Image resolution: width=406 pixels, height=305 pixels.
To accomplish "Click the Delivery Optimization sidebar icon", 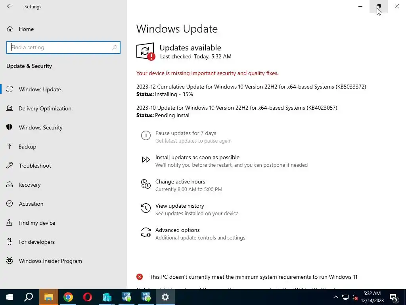I will click(10, 108).
